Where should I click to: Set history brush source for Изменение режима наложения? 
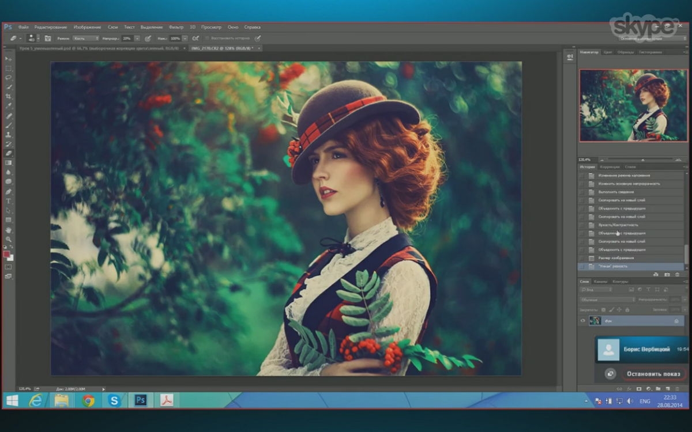tap(582, 175)
